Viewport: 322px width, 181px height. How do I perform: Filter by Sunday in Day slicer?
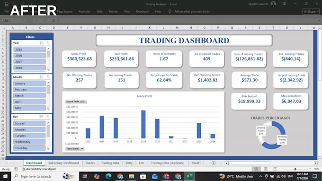[x=29, y=123]
